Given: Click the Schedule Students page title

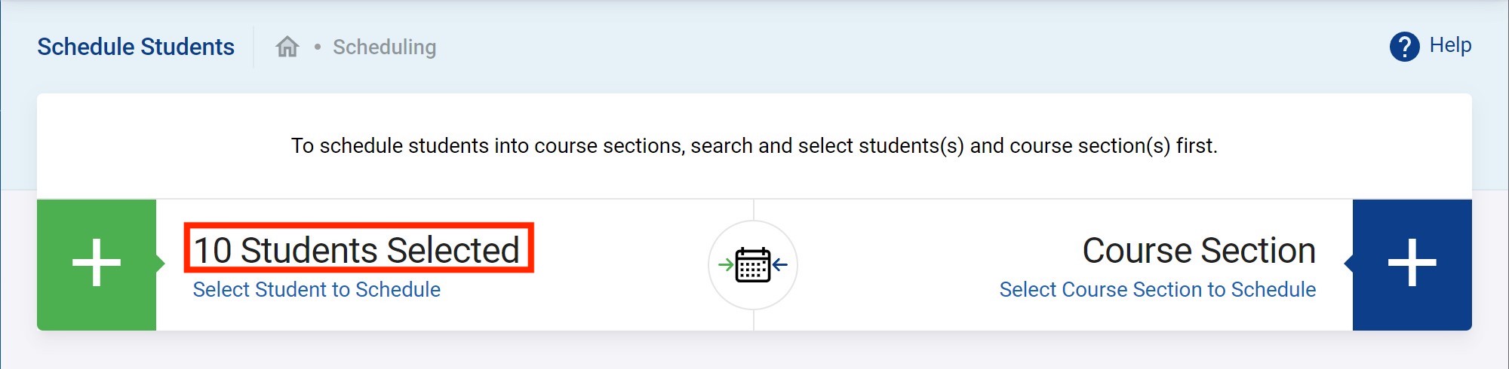Looking at the screenshot, I should coord(136,47).
